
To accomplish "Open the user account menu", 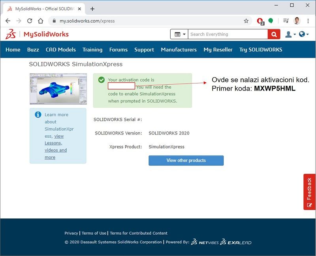I will (x=290, y=34).
